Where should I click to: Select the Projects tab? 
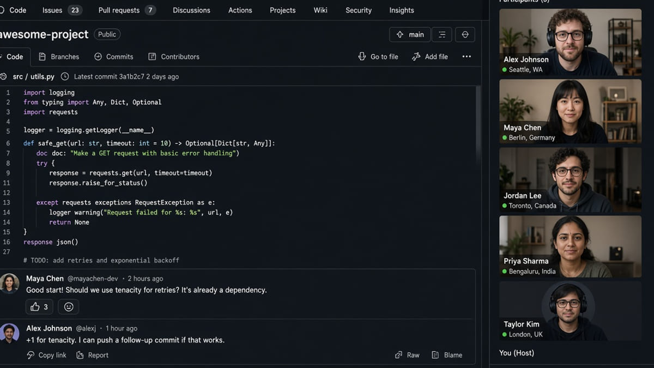tap(283, 10)
